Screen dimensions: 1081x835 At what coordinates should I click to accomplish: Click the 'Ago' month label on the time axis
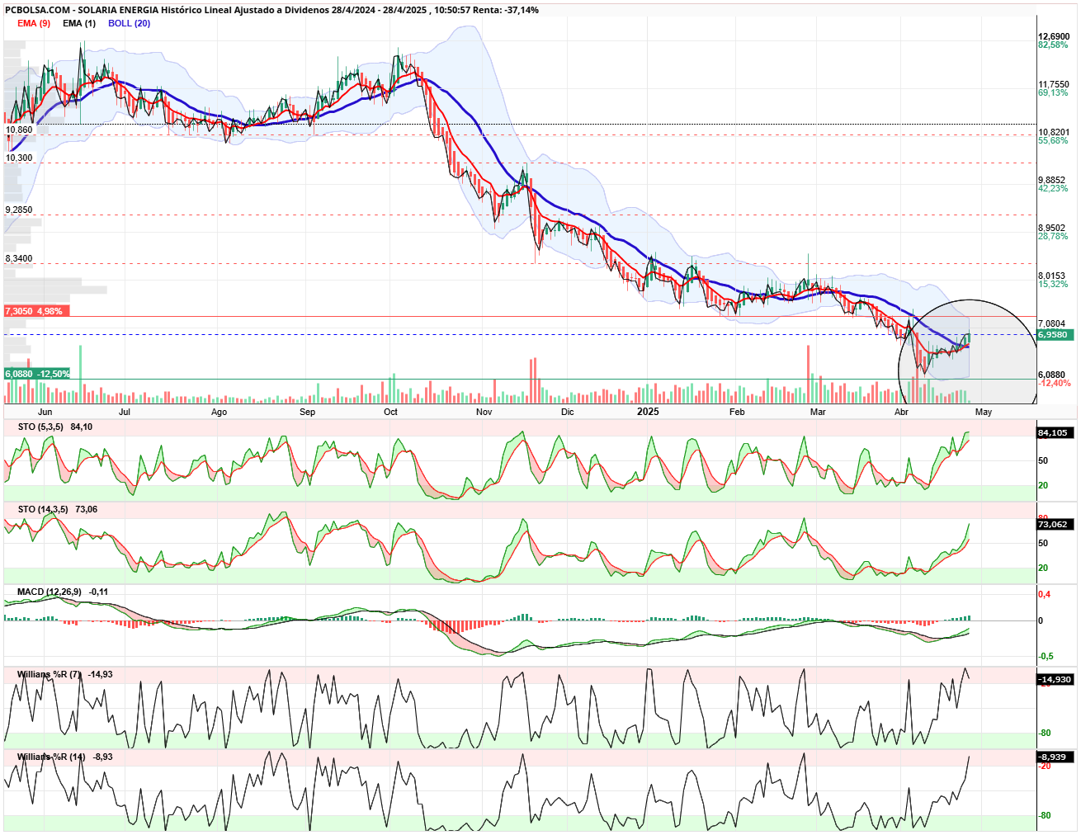coord(219,412)
